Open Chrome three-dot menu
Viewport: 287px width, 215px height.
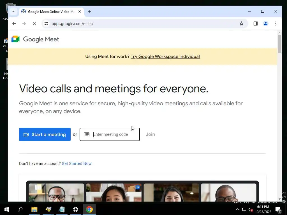276,24
